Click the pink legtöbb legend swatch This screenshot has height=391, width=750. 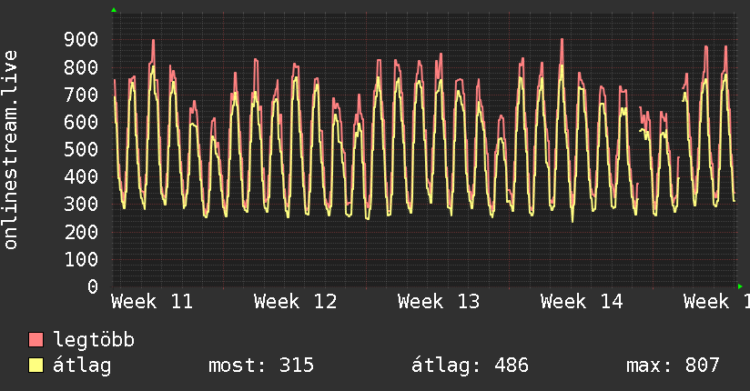(35, 339)
